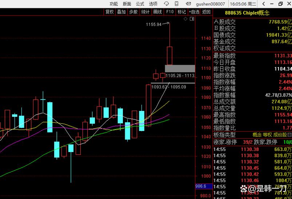Open the grid icon beside 成份股
The width and height of the screenshot is (292, 199).
[290, 135]
